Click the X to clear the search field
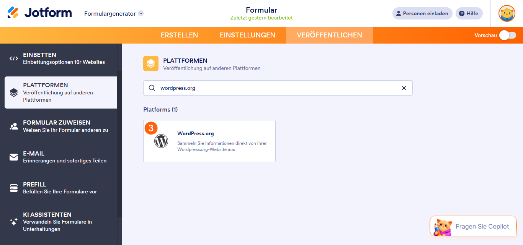Image resolution: width=523 pixels, height=245 pixels. (x=404, y=88)
